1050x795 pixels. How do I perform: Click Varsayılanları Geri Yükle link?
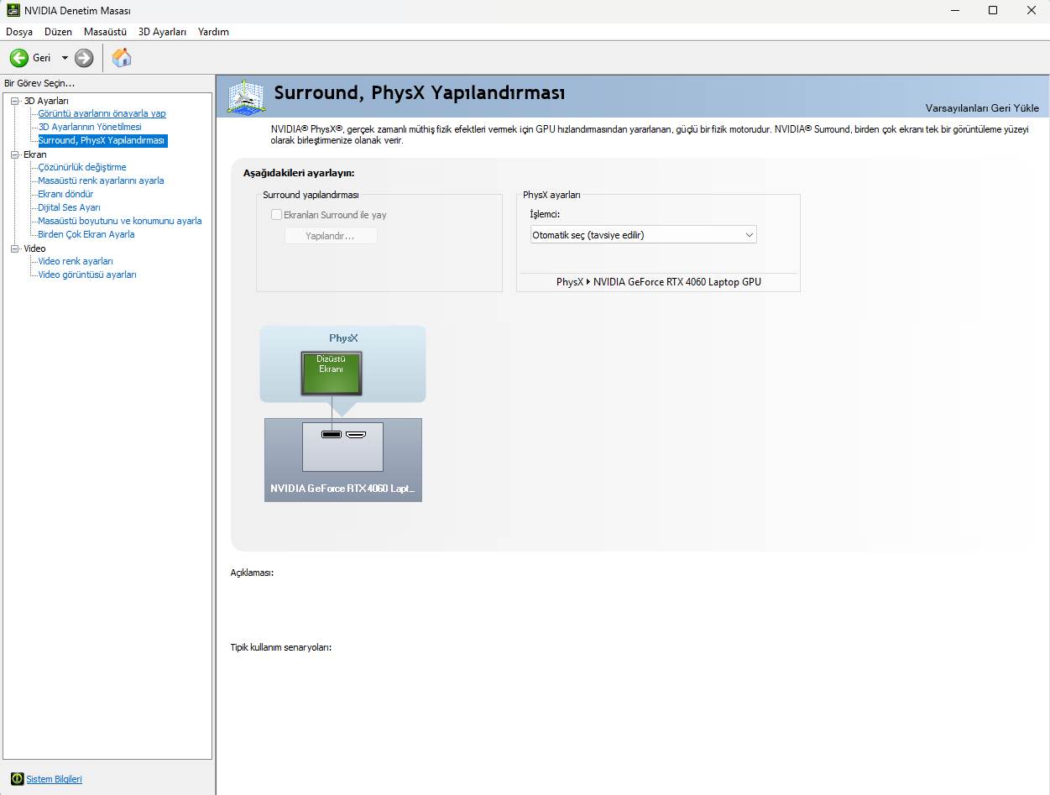[982, 108]
